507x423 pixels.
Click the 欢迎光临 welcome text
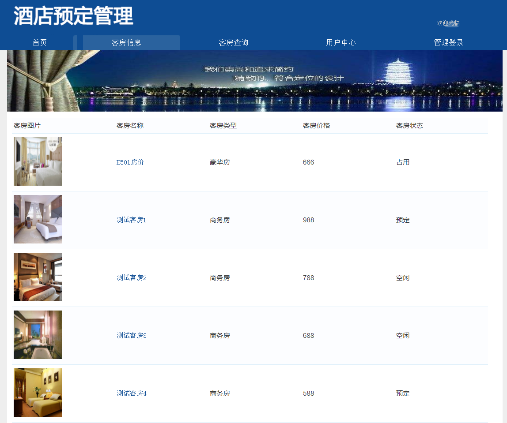click(448, 23)
